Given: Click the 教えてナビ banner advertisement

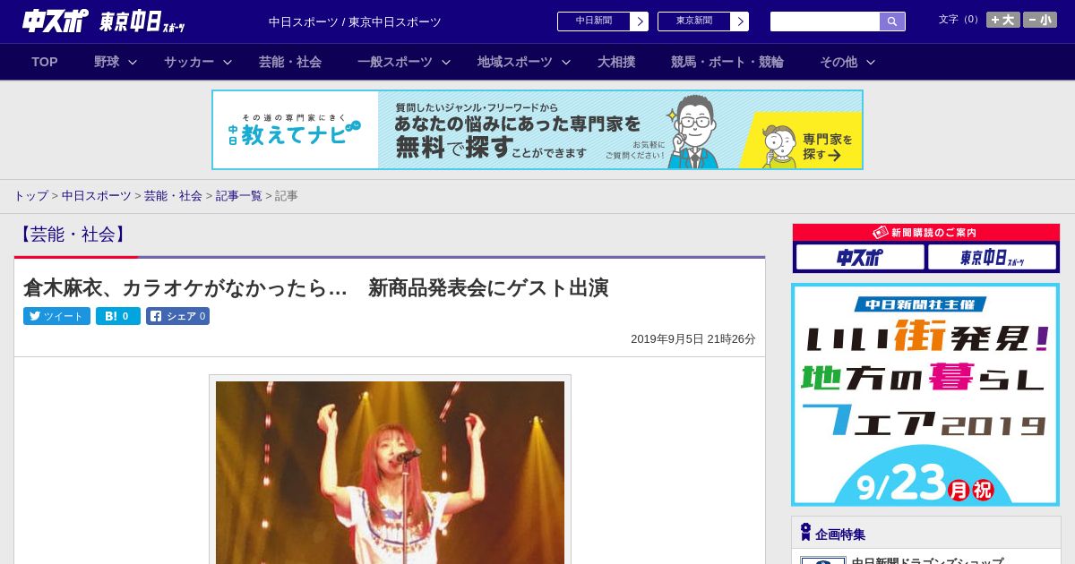Looking at the screenshot, I should pos(537,130).
